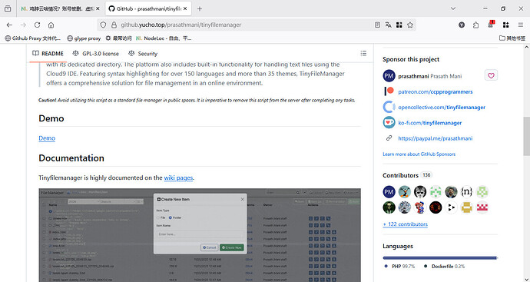Image resolution: width=530 pixels, height=282 pixels.
Task: Toggle reader view icon in address bar
Action: pos(377,25)
